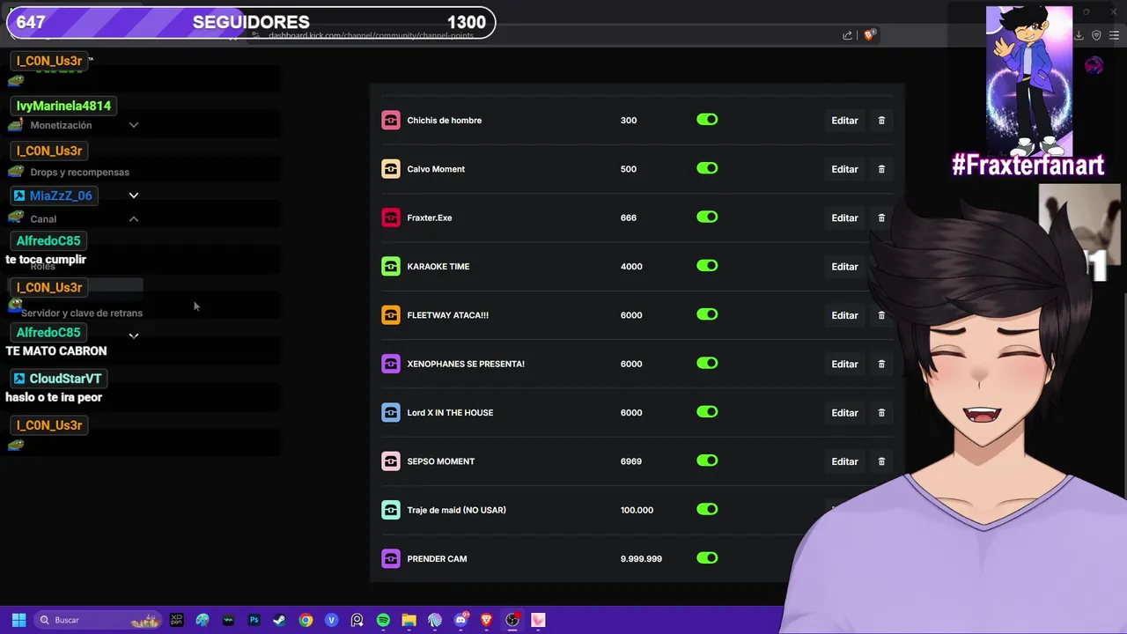Open the Roles sidebar item
This screenshot has width=1127, height=634.
click(x=42, y=266)
